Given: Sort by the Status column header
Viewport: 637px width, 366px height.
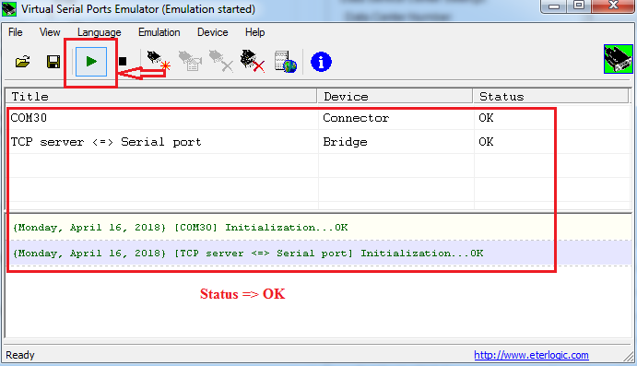Looking at the screenshot, I should click(x=550, y=96).
